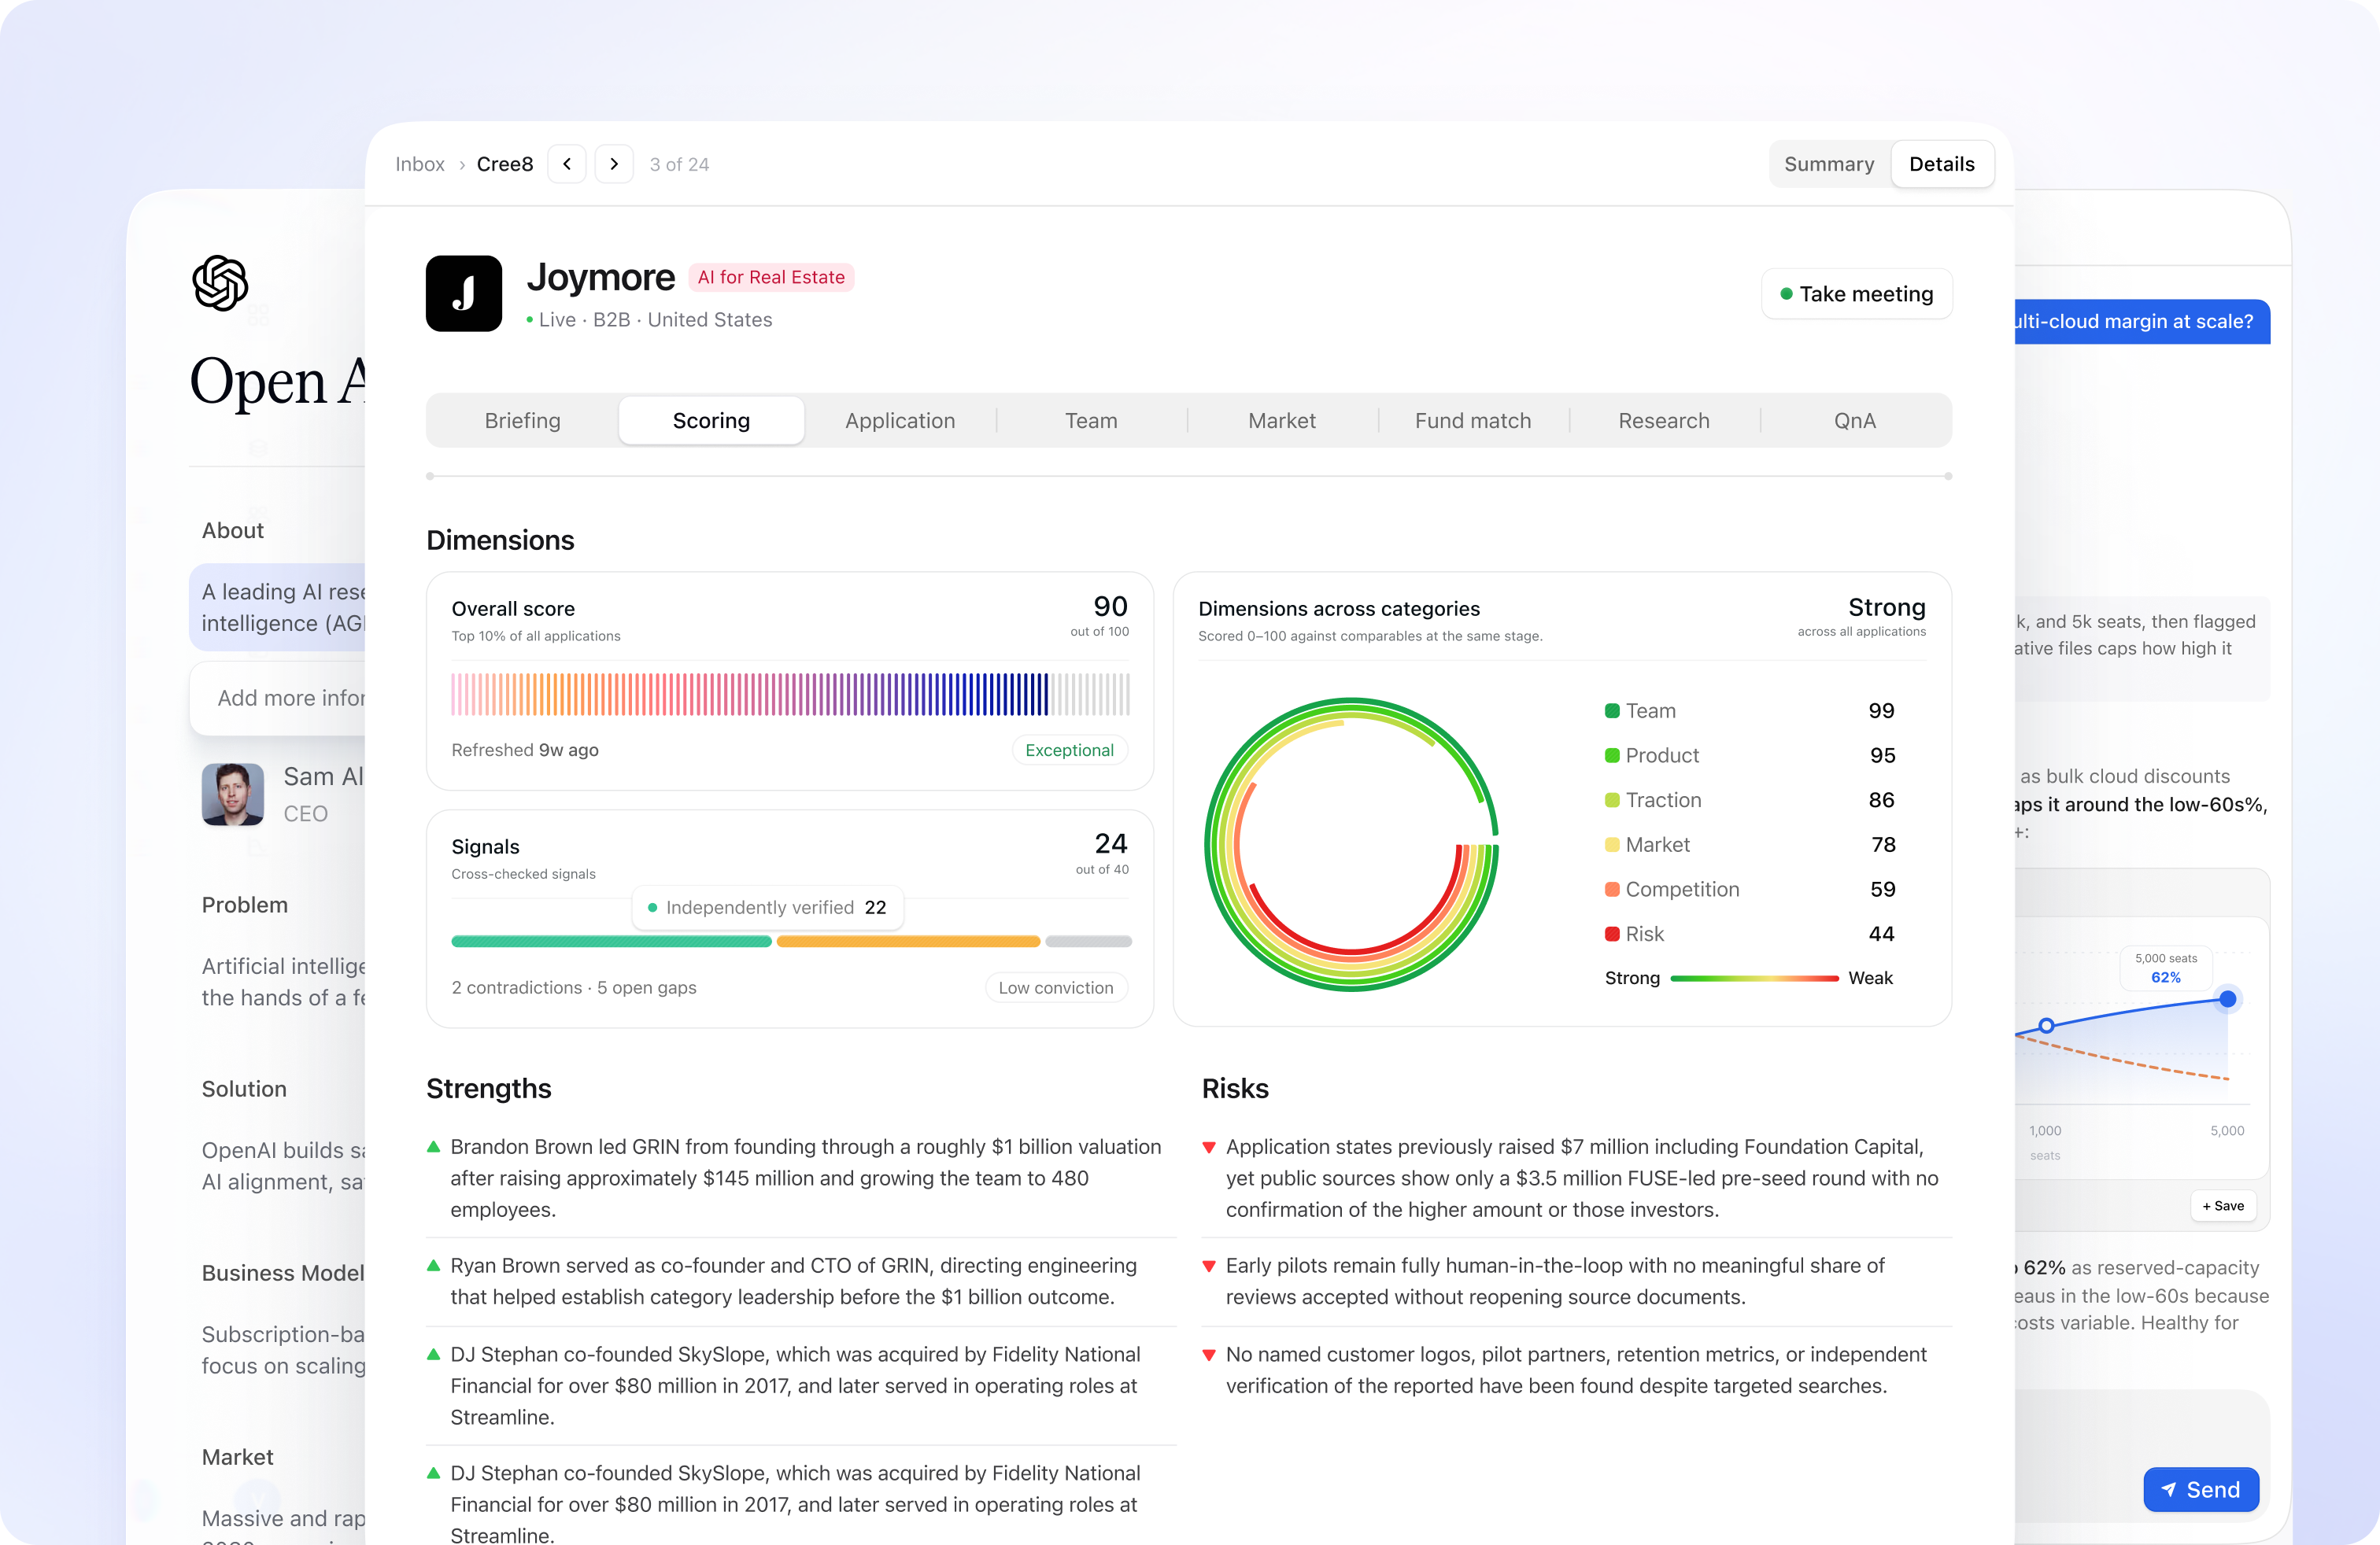
Task: Click the Competition score 59
Action: 1882,890
